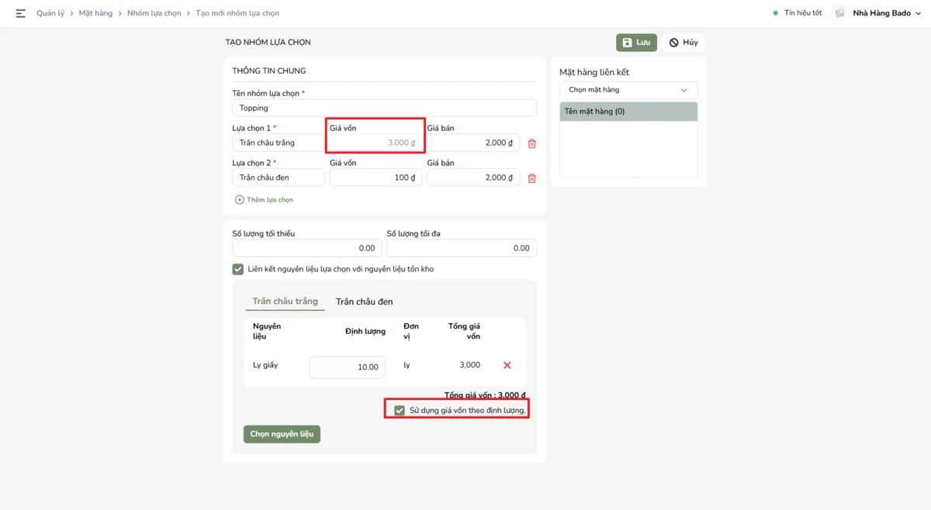Click Giá bán field of Trân châu đen
This screenshot has width=931, height=510.
473,177
